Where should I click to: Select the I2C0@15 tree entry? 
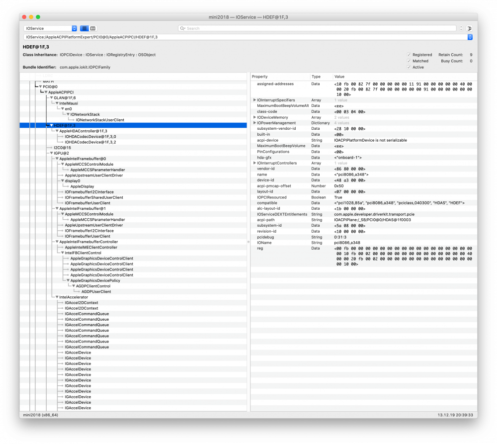[x=62, y=148]
